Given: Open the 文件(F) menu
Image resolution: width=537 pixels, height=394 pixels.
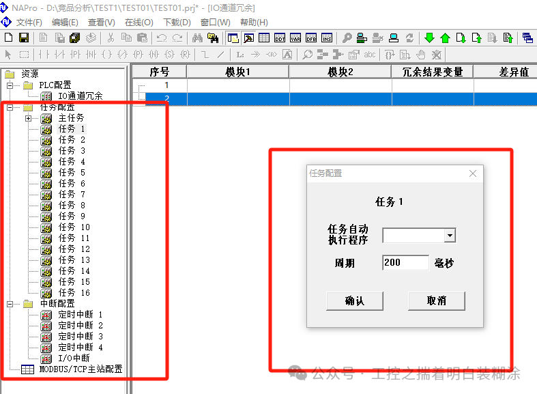Looking at the screenshot, I should [x=29, y=23].
